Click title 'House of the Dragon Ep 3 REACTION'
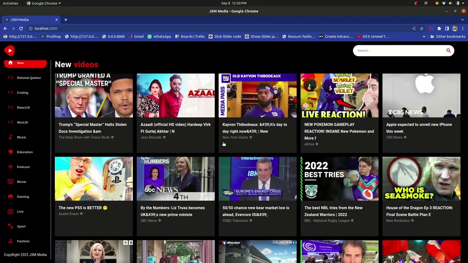Screen dimensions: 468x263 pyautogui.click(x=419, y=211)
